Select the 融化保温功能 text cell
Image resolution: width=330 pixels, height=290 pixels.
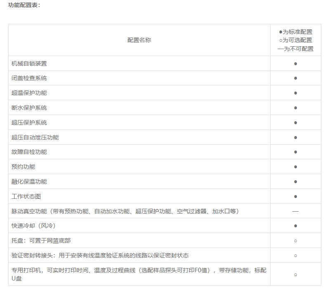click(x=29, y=182)
